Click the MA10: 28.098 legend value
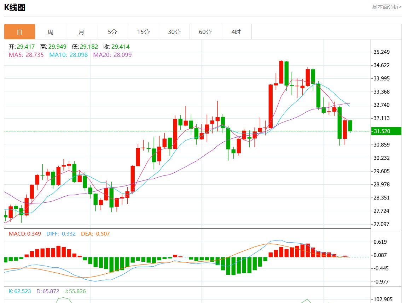 tap(68, 55)
